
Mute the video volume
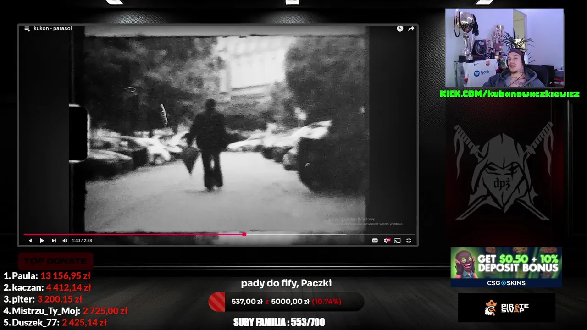point(65,241)
